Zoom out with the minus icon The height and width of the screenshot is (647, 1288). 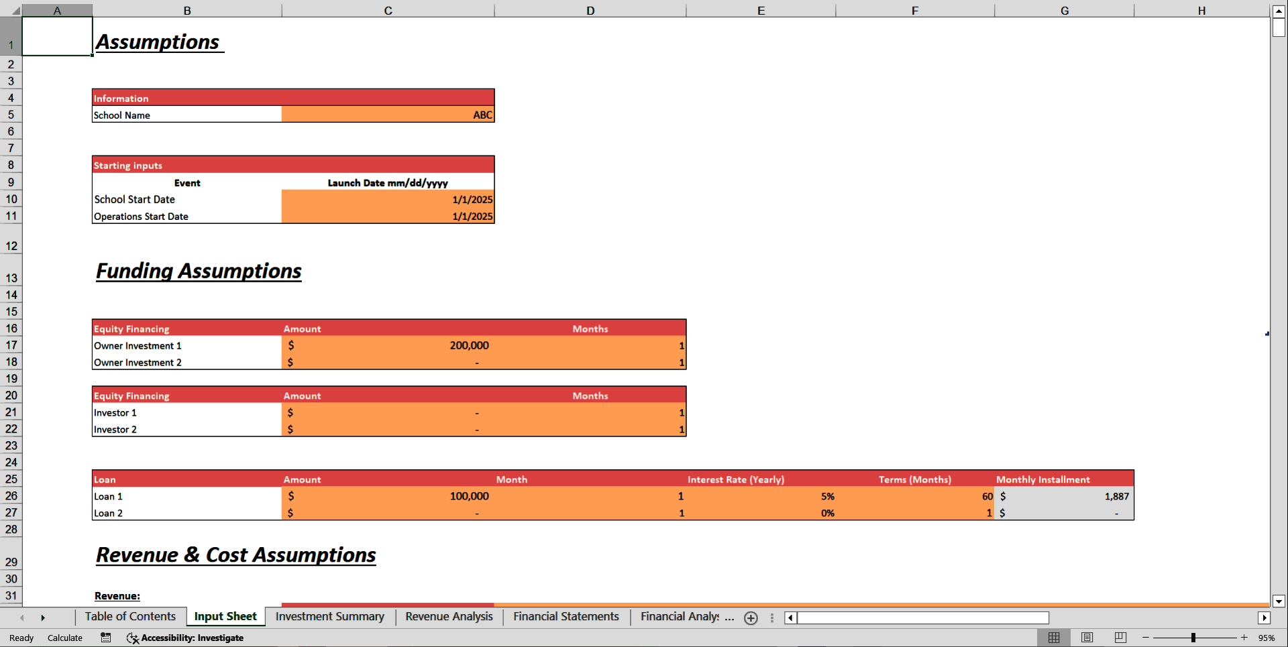point(1145,638)
